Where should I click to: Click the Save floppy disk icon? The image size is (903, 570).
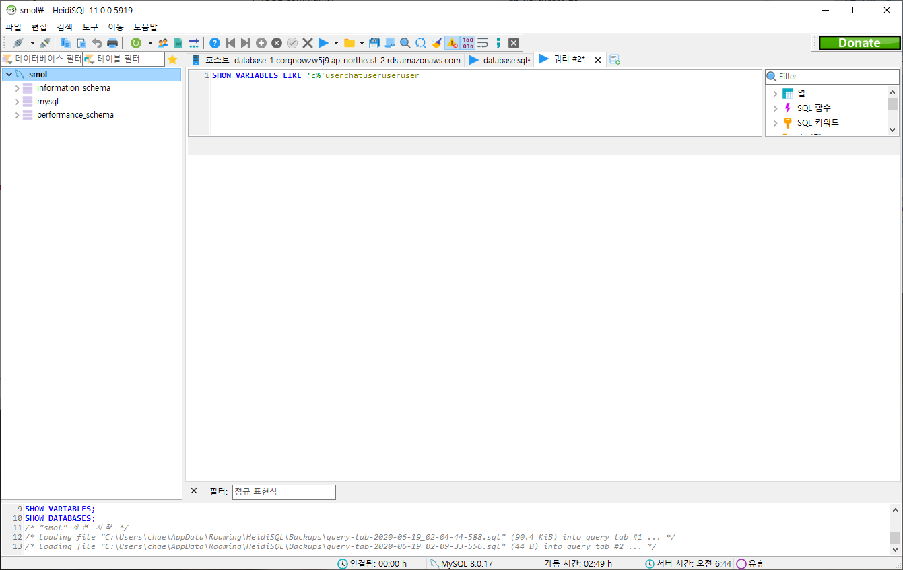click(x=374, y=43)
